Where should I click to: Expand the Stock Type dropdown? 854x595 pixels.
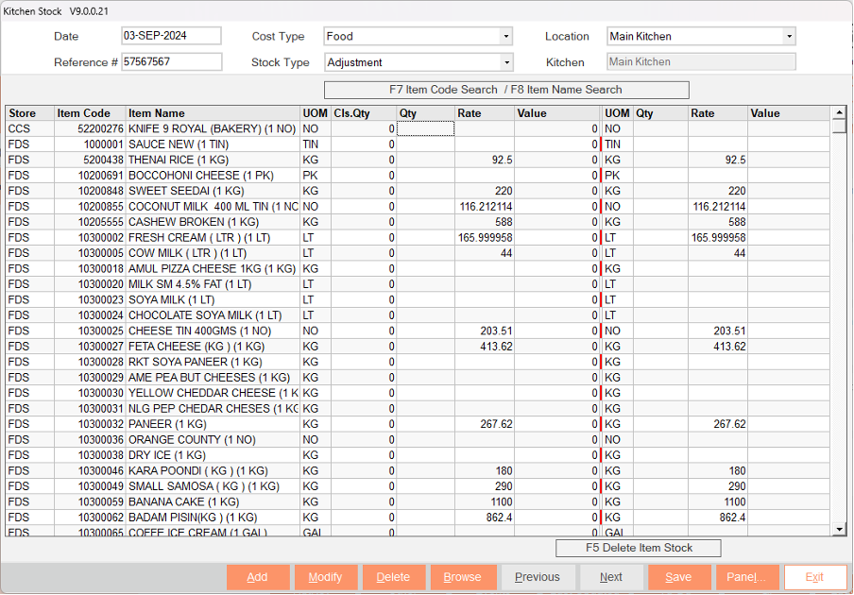506,62
